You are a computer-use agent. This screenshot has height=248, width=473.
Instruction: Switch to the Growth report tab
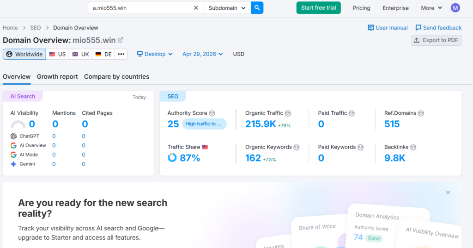point(57,77)
